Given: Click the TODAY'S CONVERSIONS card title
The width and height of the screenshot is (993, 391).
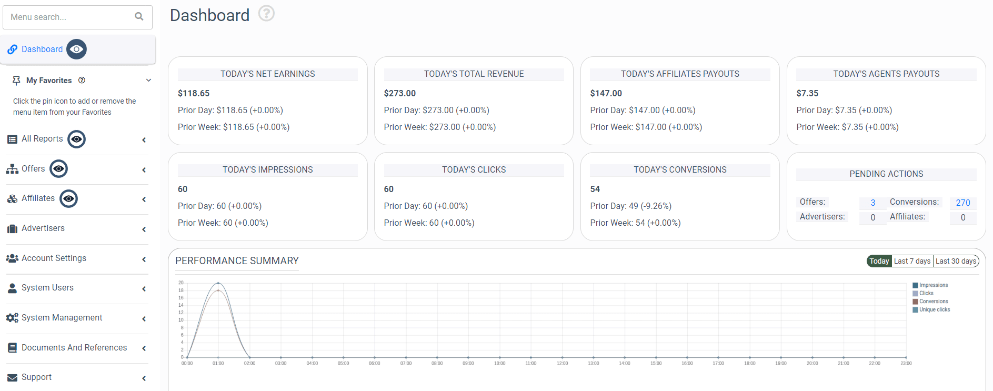Looking at the screenshot, I should tap(680, 170).
